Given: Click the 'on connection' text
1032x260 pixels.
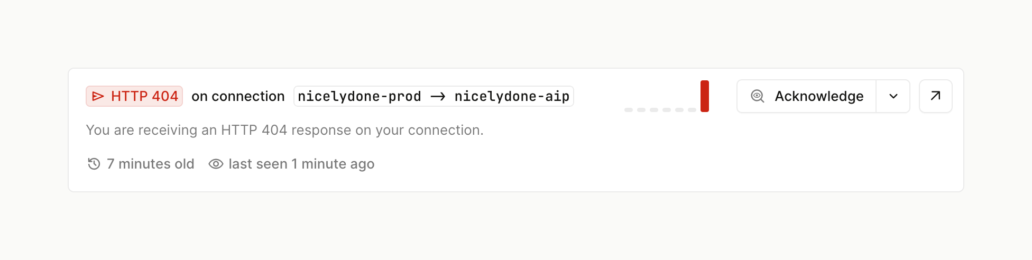Looking at the screenshot, I should tap(238, 96).
